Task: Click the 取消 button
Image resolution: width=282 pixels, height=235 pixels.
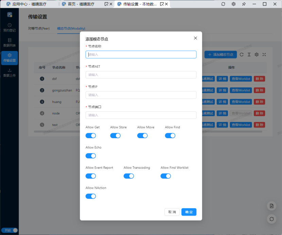Action: 172,212
